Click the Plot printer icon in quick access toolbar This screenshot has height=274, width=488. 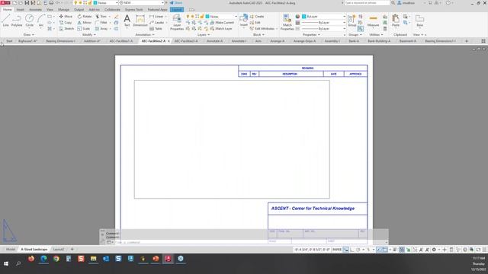[x=51, y=3]
